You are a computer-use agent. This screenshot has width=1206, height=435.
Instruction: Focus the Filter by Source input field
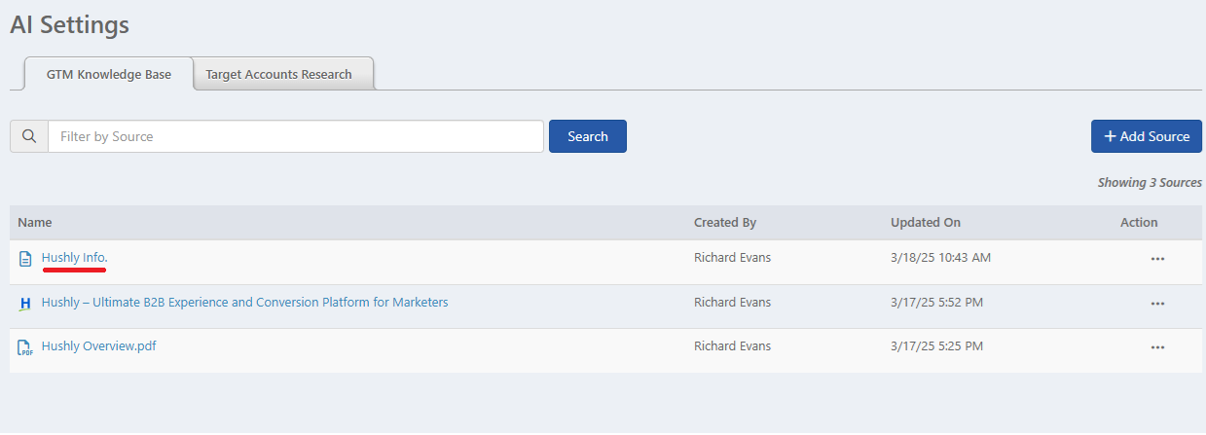296,136
